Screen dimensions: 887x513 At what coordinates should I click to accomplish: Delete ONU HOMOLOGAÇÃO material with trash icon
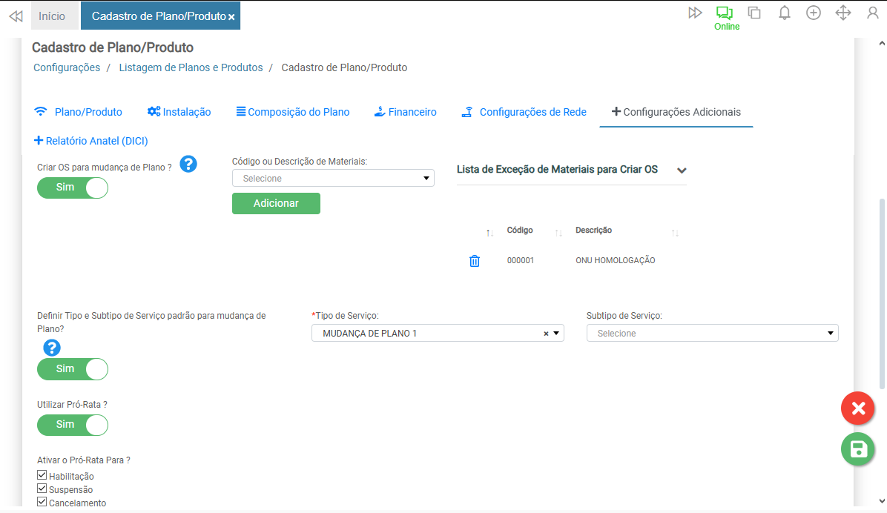pyautogui.click(x=475, y=261)
